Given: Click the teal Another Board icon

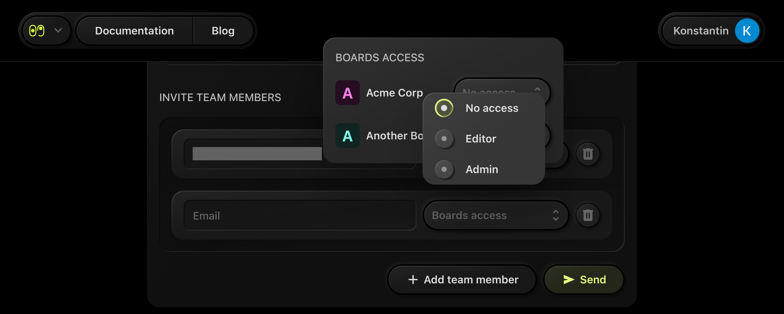Looking at the screenshot, I should 347,136.
